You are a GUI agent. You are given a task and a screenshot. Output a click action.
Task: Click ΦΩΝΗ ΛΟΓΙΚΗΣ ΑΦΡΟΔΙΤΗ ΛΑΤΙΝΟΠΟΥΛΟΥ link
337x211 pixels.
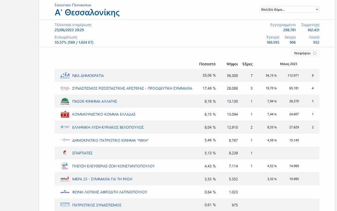(110, 192)
